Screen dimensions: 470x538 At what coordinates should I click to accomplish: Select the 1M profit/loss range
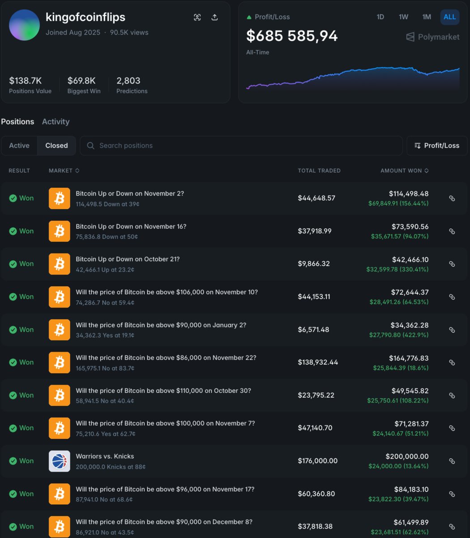pos(427,17)
